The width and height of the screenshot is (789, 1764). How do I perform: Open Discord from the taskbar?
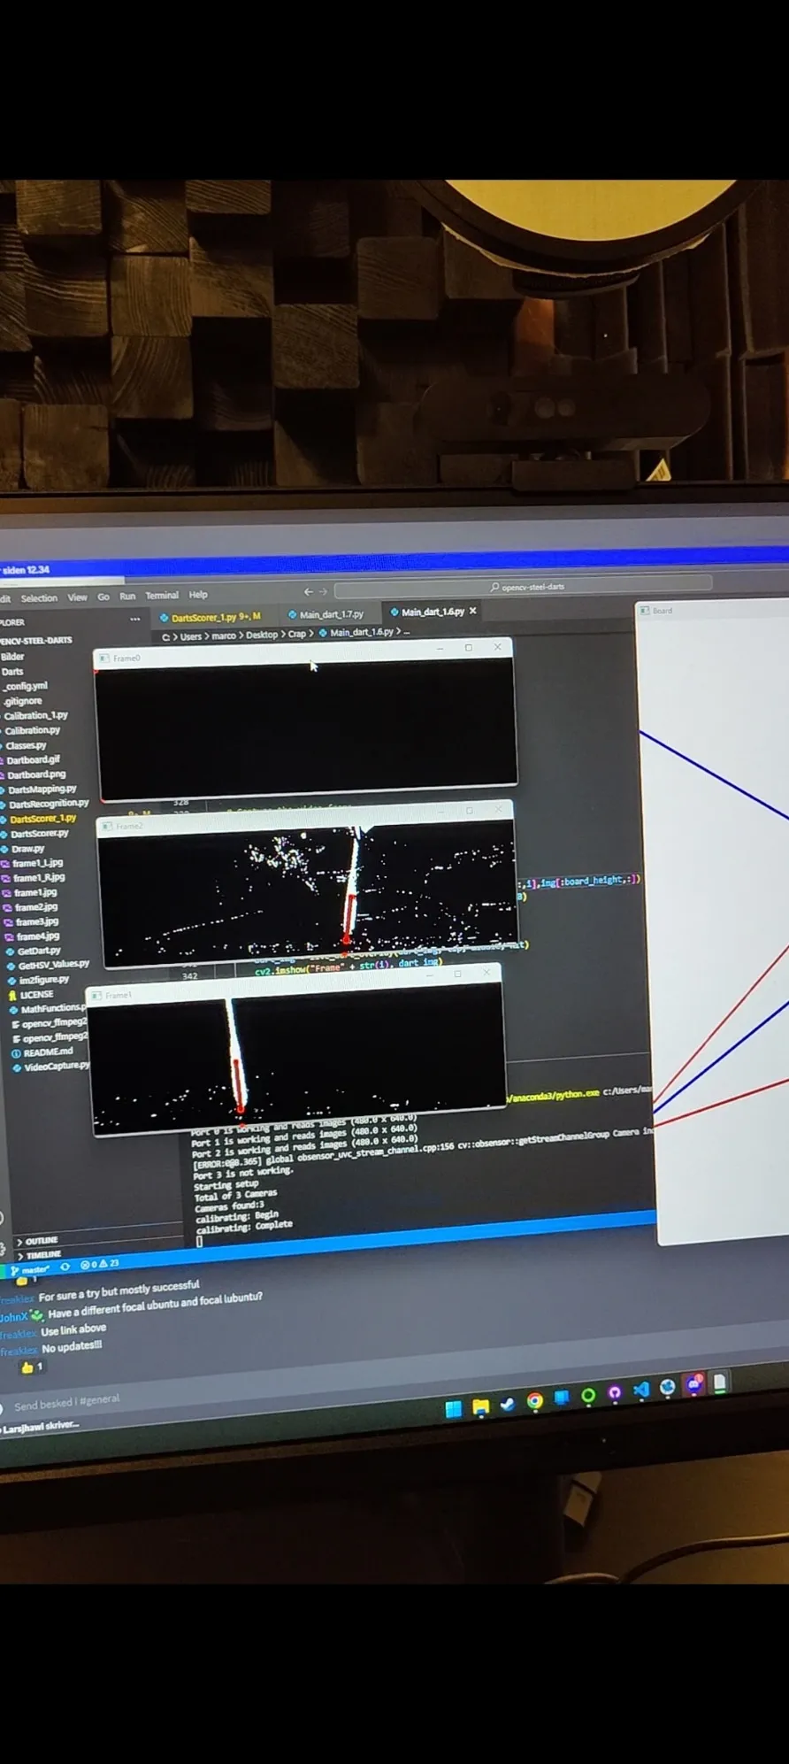[694, 1385]
